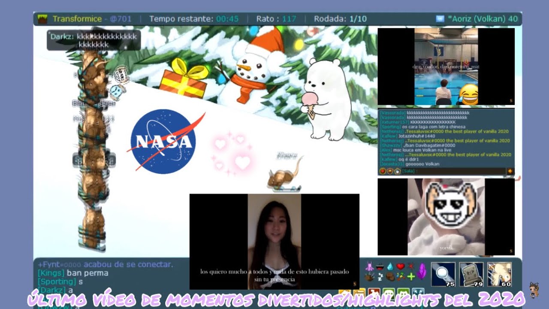549x309 pixels.
Task: Click the Transformice room @701 label
Action: 93,19
